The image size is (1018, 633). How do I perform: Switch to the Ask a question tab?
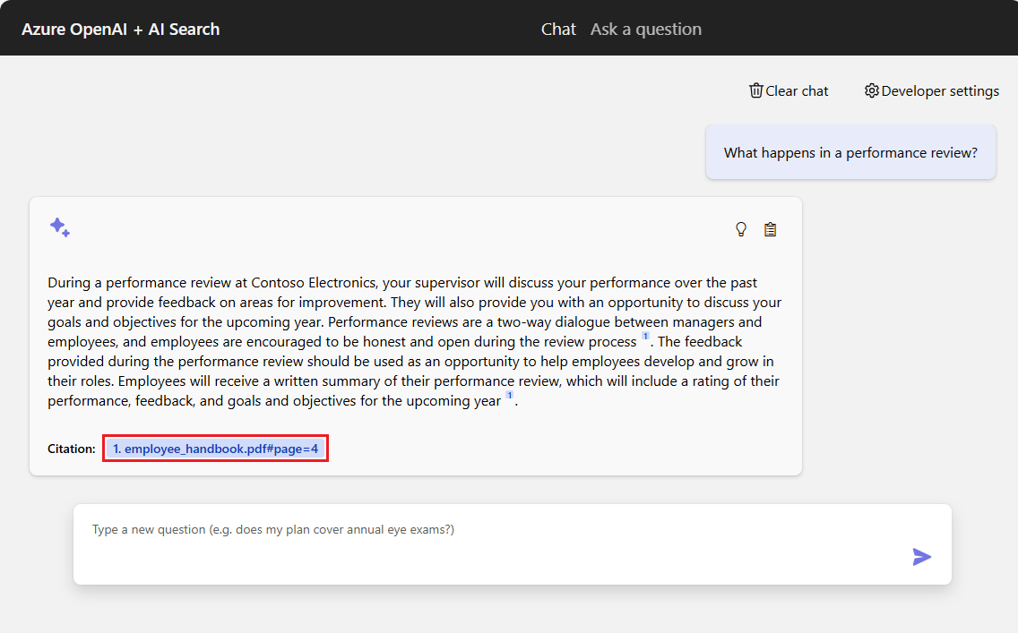(x=645, y=29)
